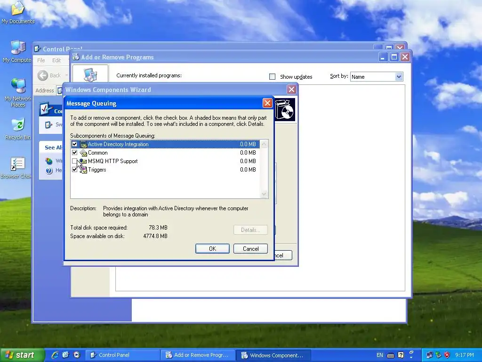Click the Switch to view icon in sidebar
Viewport: 482px width, 362px height.
point(48,124)
